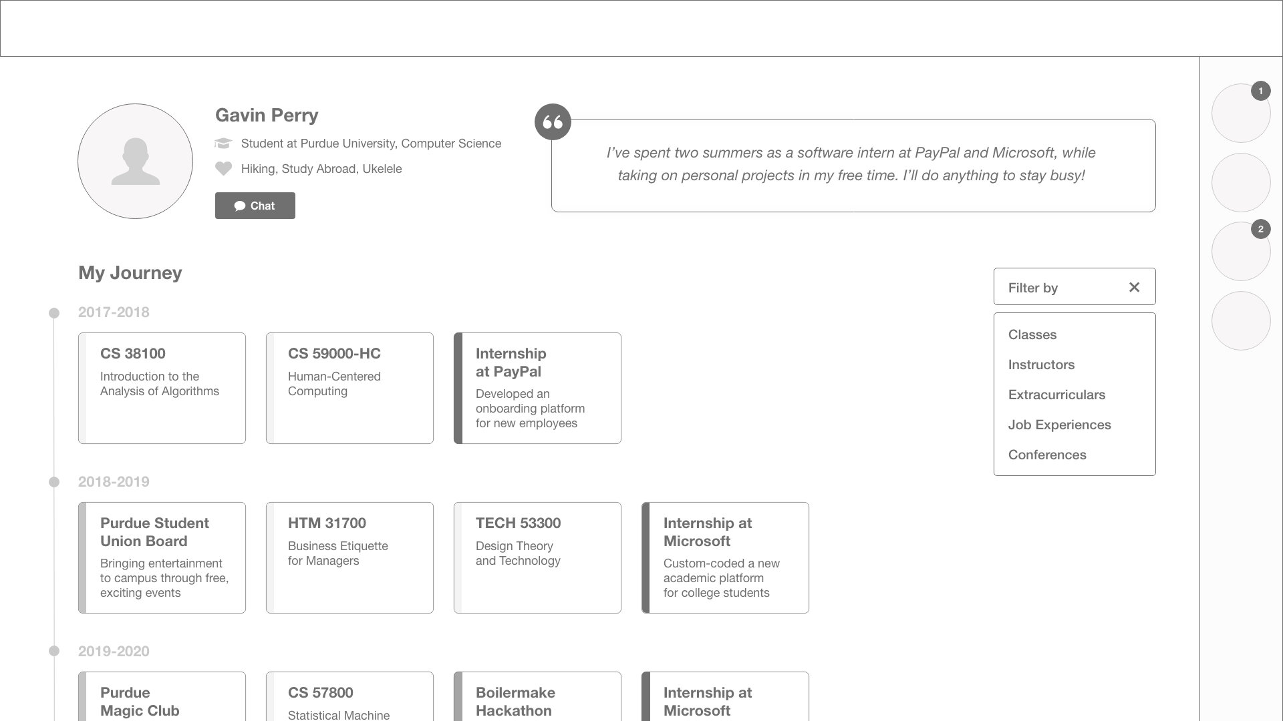The image size is (1283, 721).
Task: Click the My Journey heading
Action: tap(130, 272)
